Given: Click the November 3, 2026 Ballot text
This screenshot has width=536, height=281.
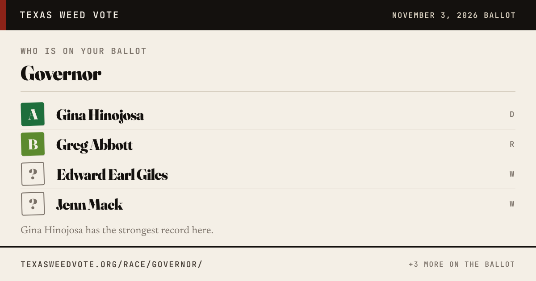Looking at the screenshot, I should point(454,15).
